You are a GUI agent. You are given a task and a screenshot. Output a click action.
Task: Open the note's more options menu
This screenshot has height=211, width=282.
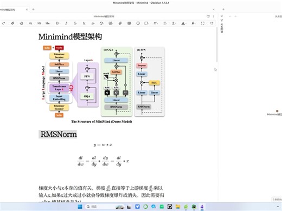click(x=214, y=16)
